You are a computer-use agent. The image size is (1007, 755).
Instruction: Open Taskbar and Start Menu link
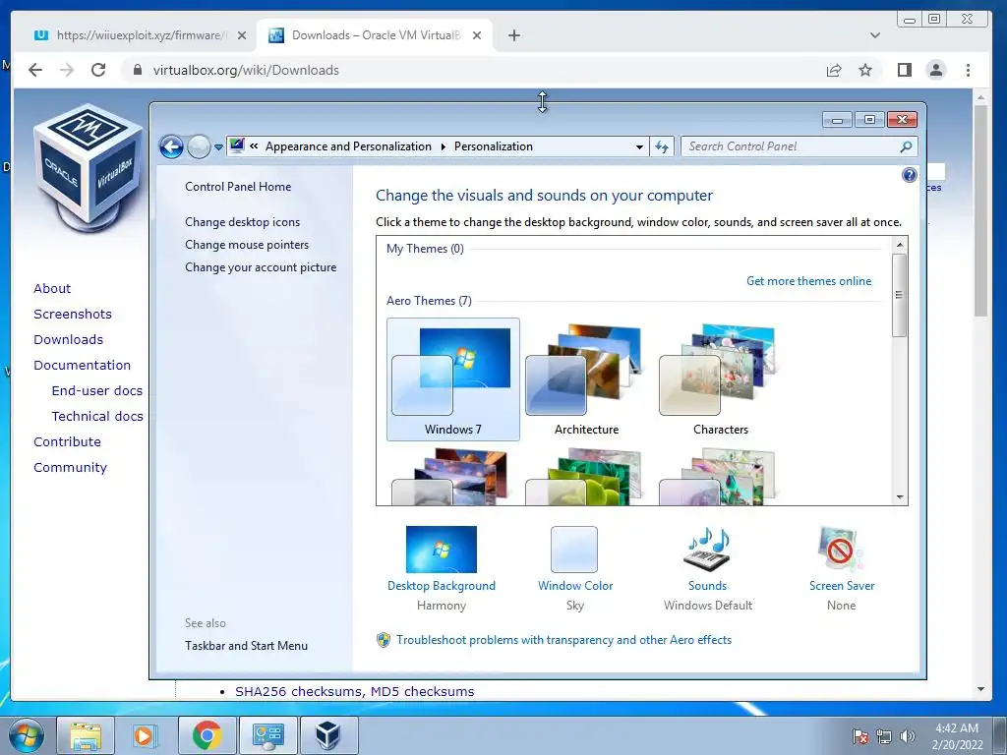[246, 646]
